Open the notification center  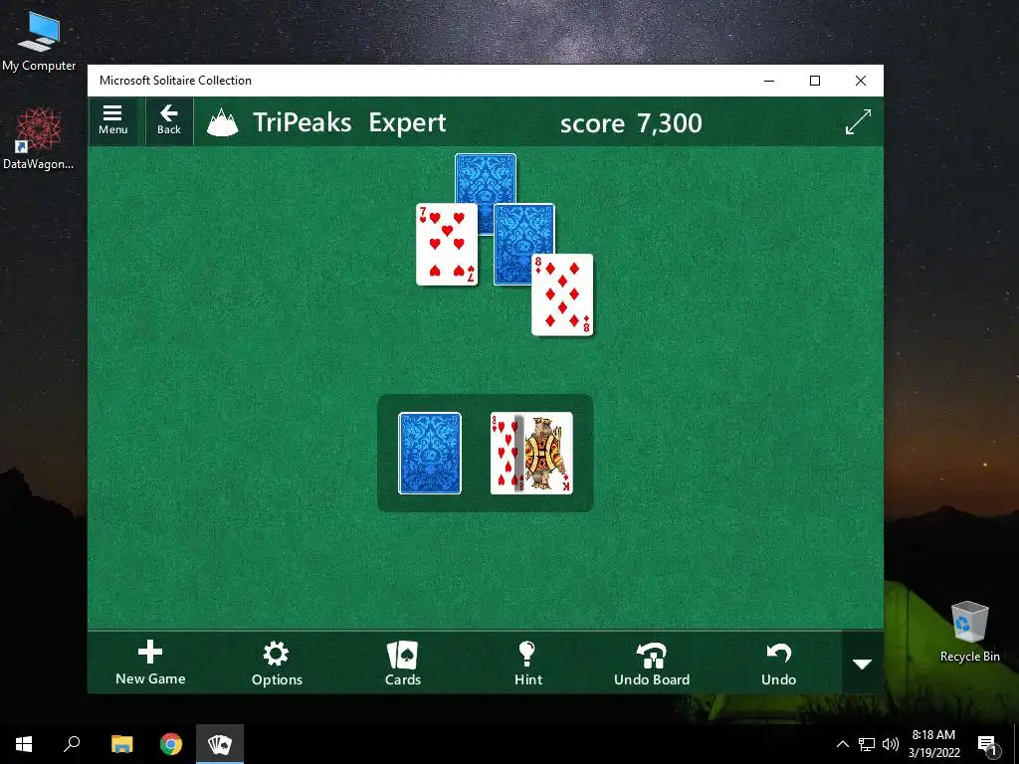pyautogui.click(x=988, y=744)
